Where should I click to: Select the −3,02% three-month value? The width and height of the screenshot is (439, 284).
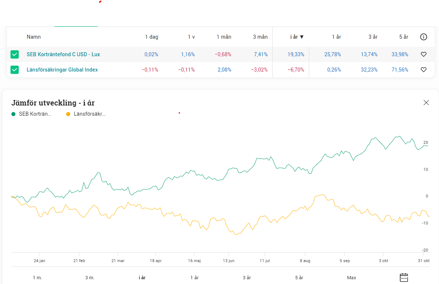(260, 70)
